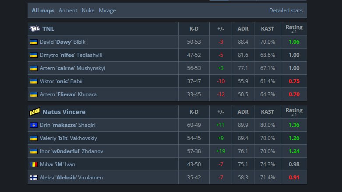Click the Finnish flag beside Aleksib
The width and height of the screenshot is (342, 192).
pos(33,178)
